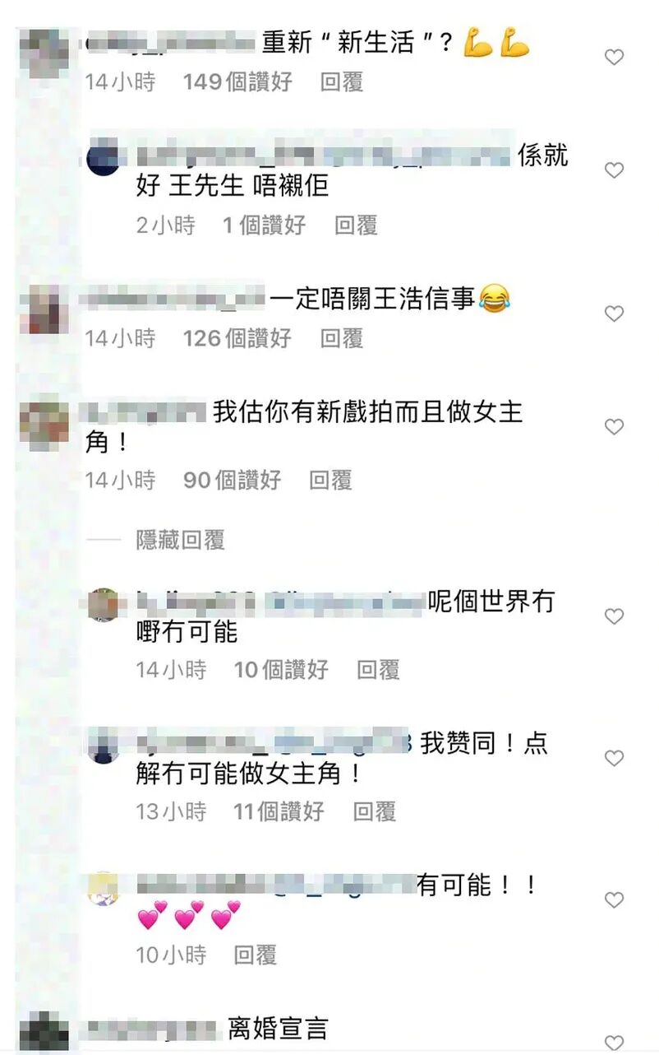
Task: Tap the heart beside "係就好 王先生 唔襯佢"
Action: (x=614, y=170)
